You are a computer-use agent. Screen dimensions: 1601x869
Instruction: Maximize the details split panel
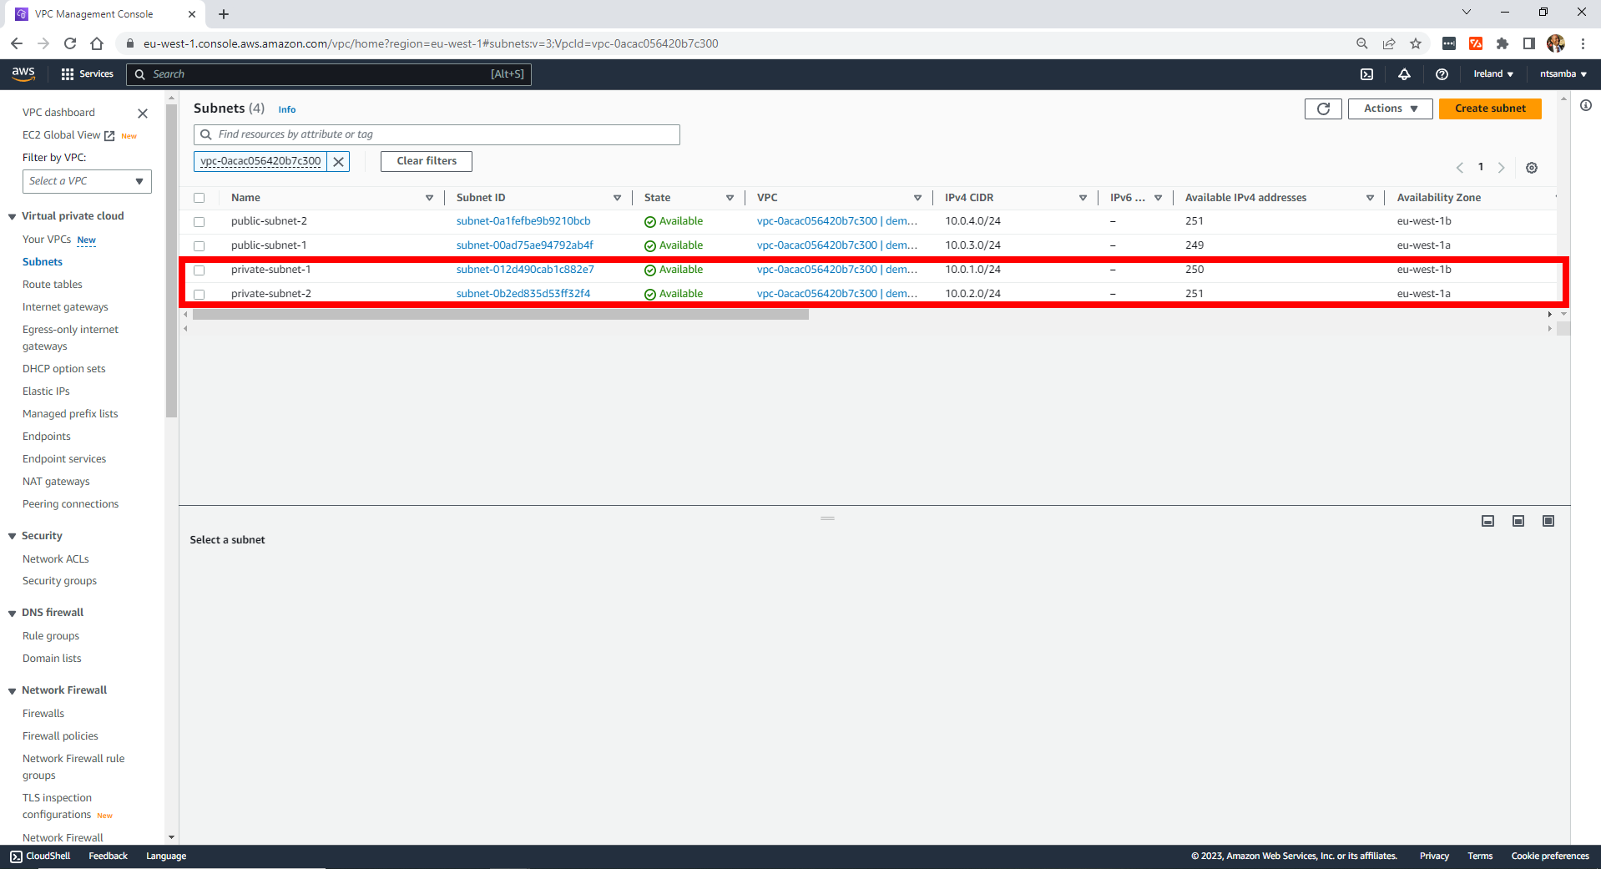pos(1548,521)
